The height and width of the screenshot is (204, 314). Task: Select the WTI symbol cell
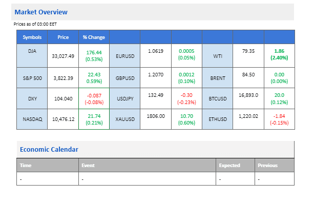218,56
